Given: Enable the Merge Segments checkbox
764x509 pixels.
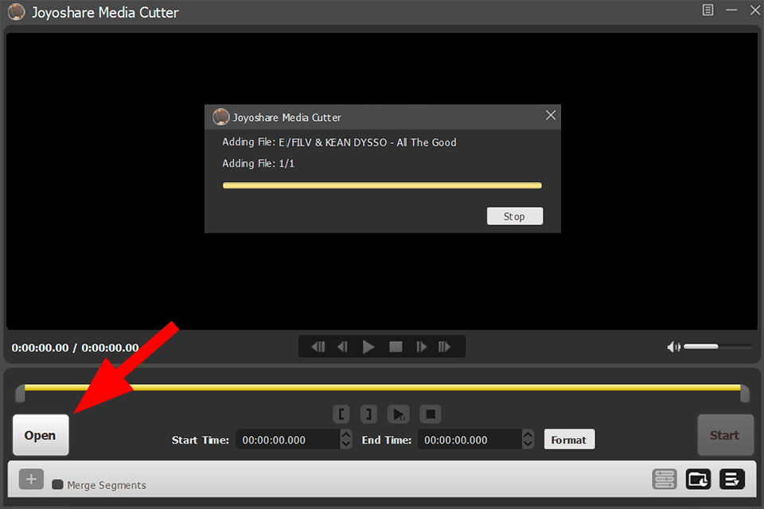Looking at the screenshot, I should coord(57,484).
